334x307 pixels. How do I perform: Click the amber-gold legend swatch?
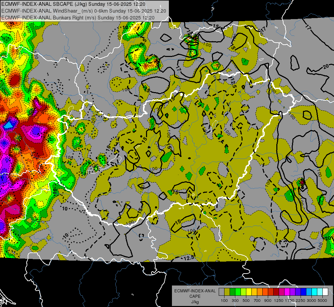pyautogui.click(x=254, y=292)
